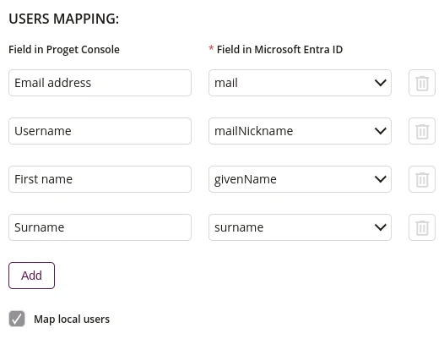Select the Surname input field

click(x=100, y=227)
